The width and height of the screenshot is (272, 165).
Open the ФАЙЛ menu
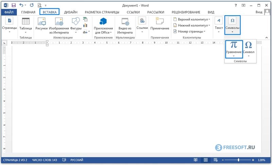pos(9,12)
